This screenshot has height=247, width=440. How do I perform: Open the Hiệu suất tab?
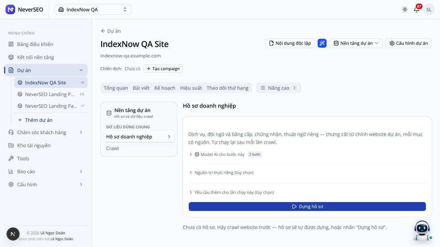(x=191, y=88)
